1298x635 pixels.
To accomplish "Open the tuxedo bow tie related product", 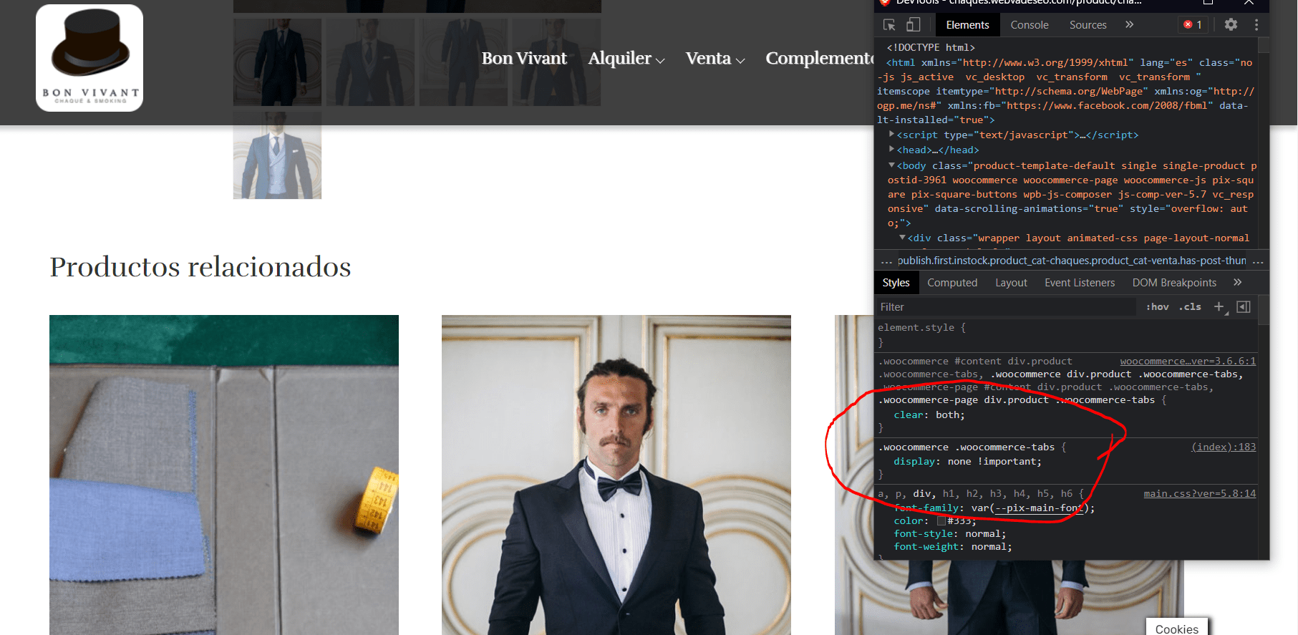I will coord(616,475).
